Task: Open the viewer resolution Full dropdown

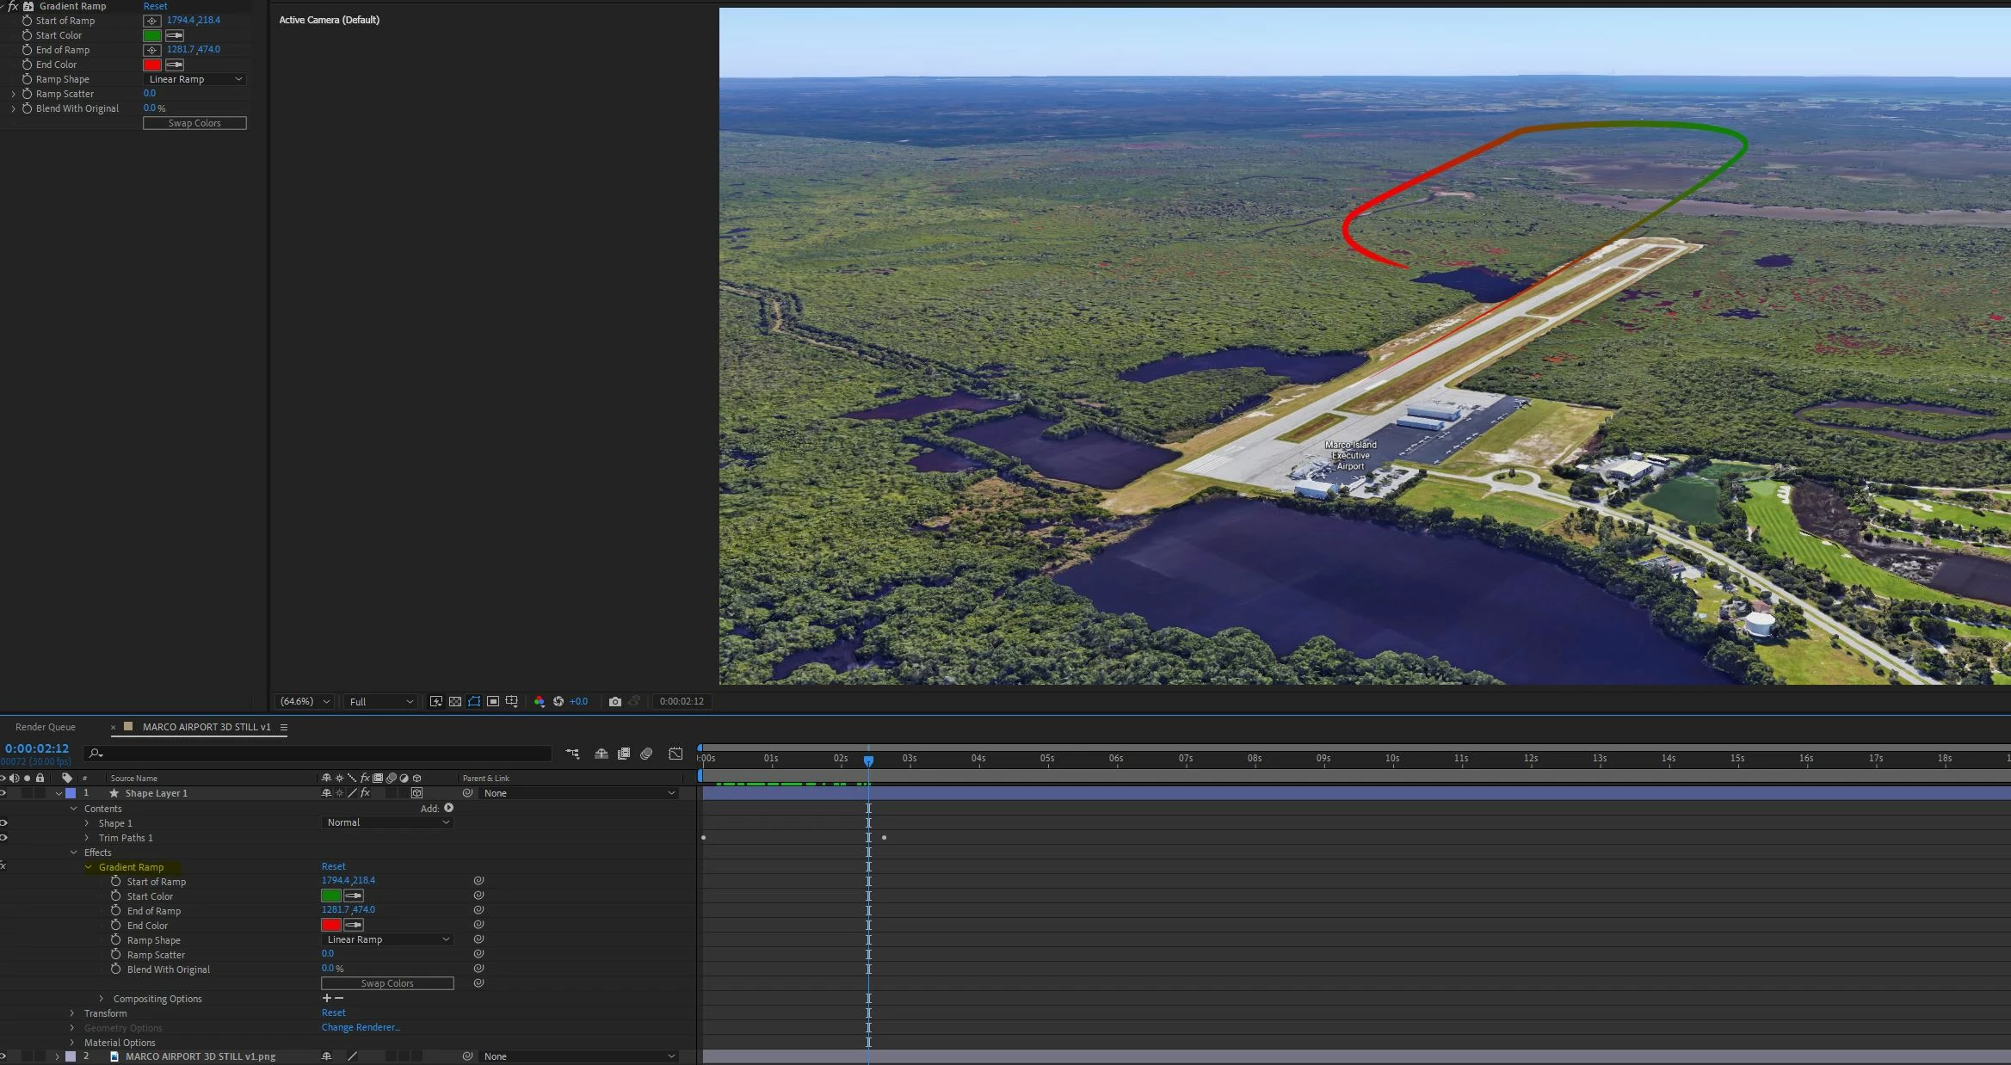Action: (x=380, y=702)
